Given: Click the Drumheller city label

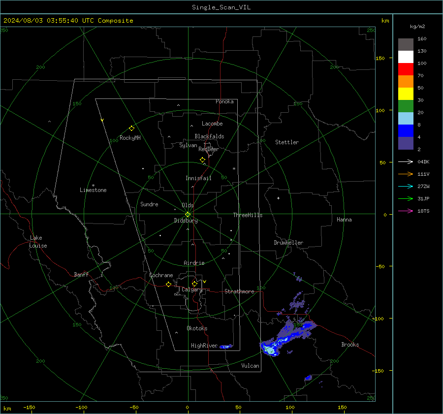Looking at the screenshot, I should (288, 243).
